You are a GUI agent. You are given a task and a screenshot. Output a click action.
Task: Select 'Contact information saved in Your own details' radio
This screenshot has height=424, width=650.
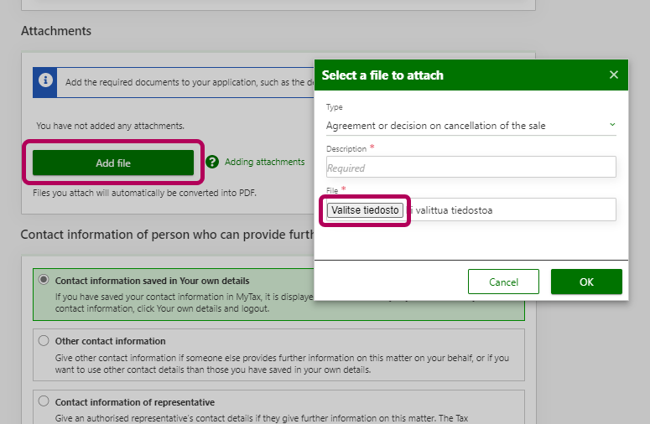pos(44,280)
